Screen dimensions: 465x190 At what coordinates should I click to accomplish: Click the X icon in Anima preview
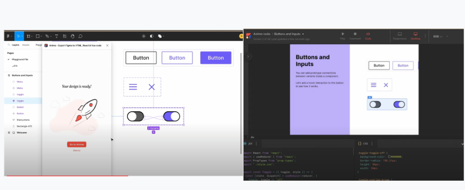(x=386, y=85)
